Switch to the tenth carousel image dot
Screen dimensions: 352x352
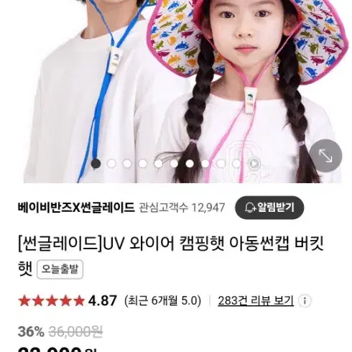pos(236,164)
